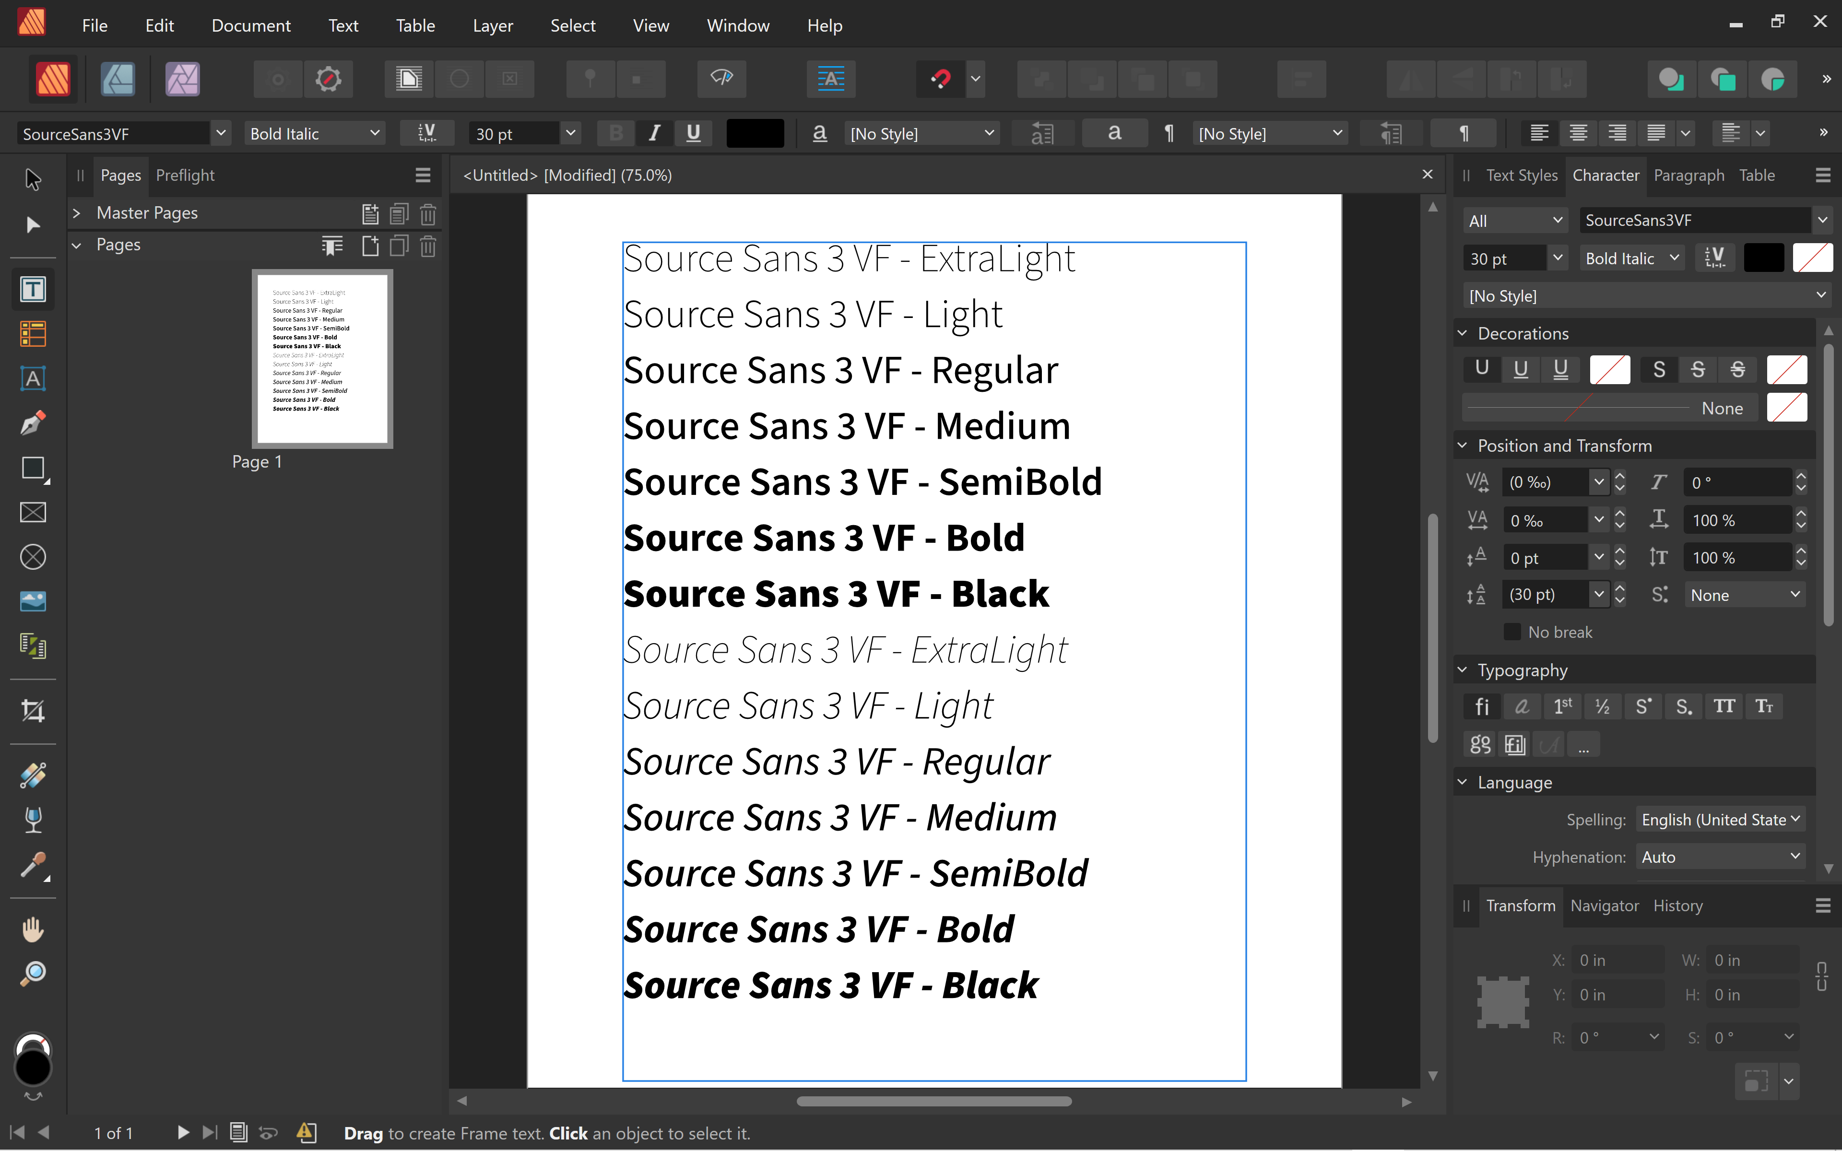Toggle Ligatures in the Typography panel

point(1482,705)
